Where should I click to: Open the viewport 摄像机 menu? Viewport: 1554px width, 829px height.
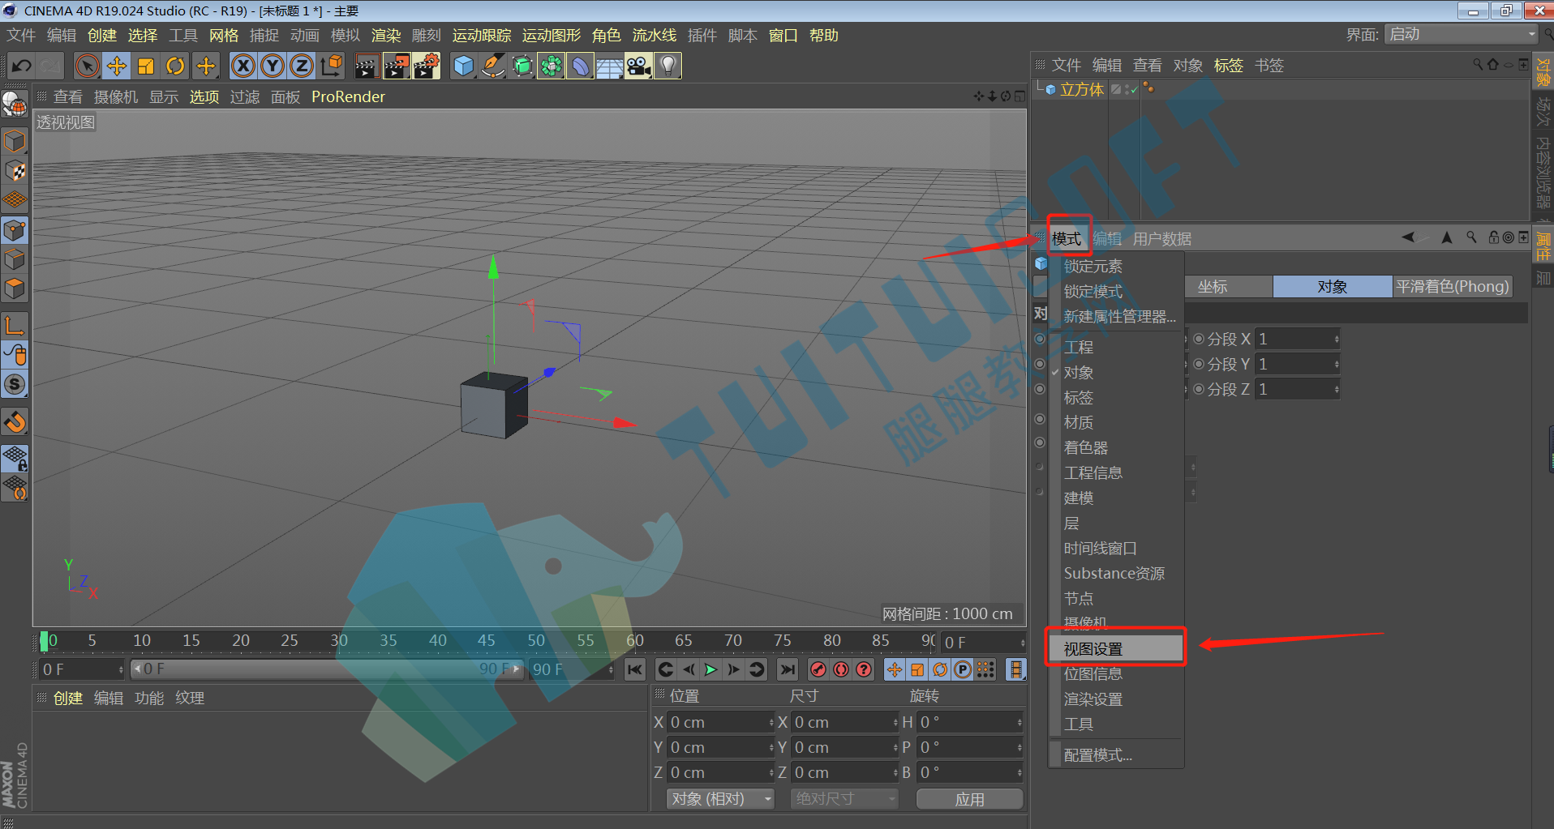click(x=116, y=97)
